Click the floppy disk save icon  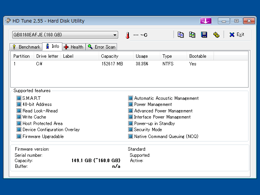tap(204, 35)
